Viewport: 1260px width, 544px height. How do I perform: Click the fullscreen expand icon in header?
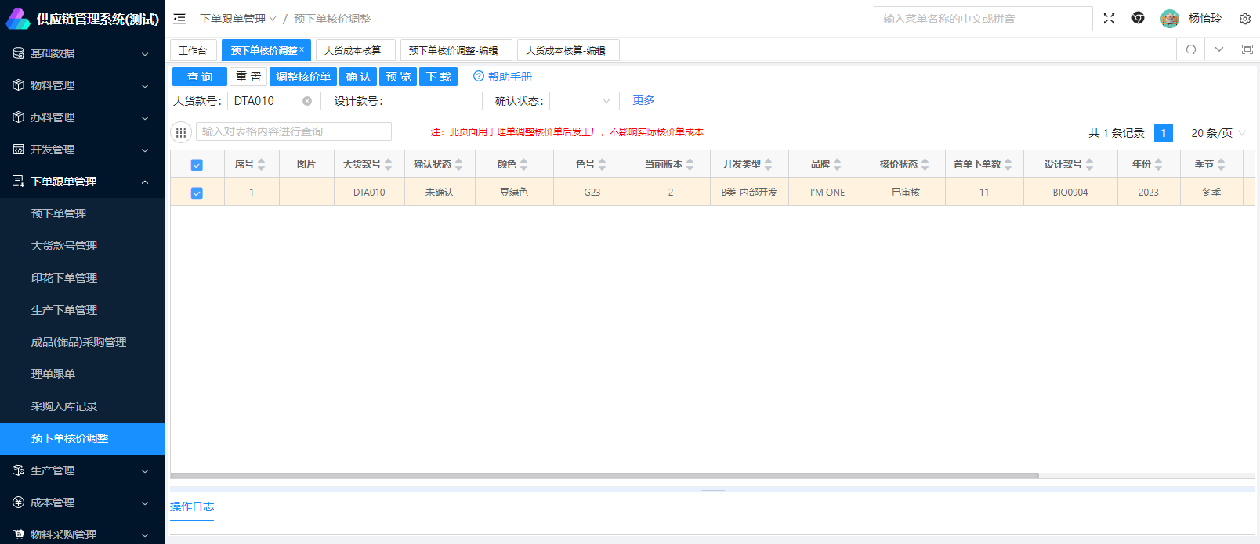click(1109, 19)
